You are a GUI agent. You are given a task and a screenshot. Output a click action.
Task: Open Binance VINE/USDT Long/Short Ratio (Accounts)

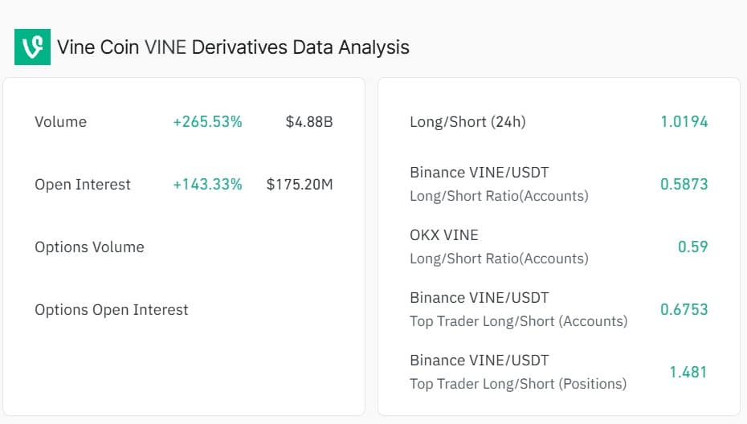499,184
